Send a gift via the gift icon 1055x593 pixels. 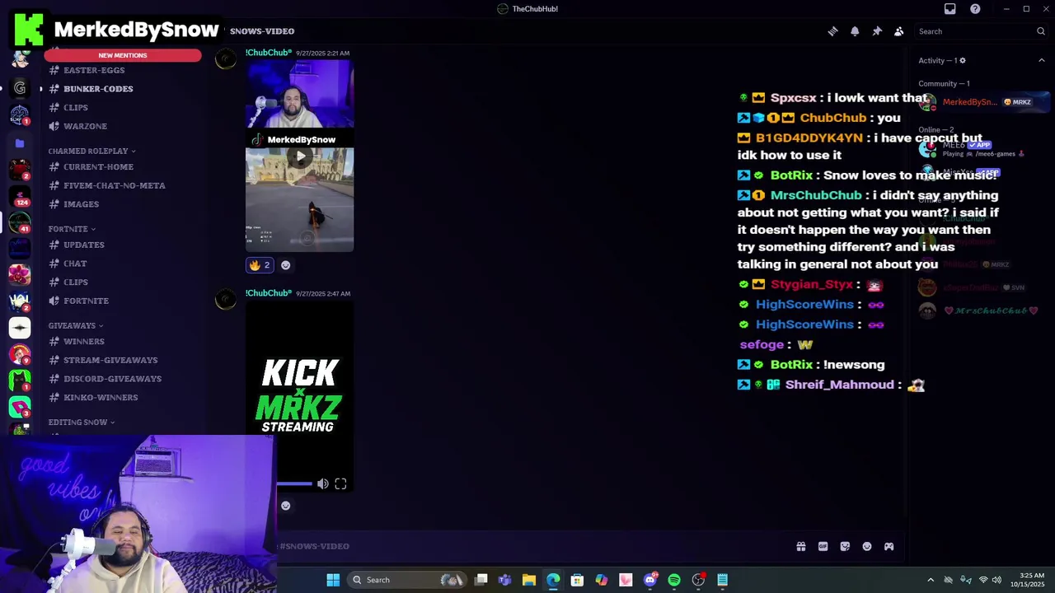800,546
